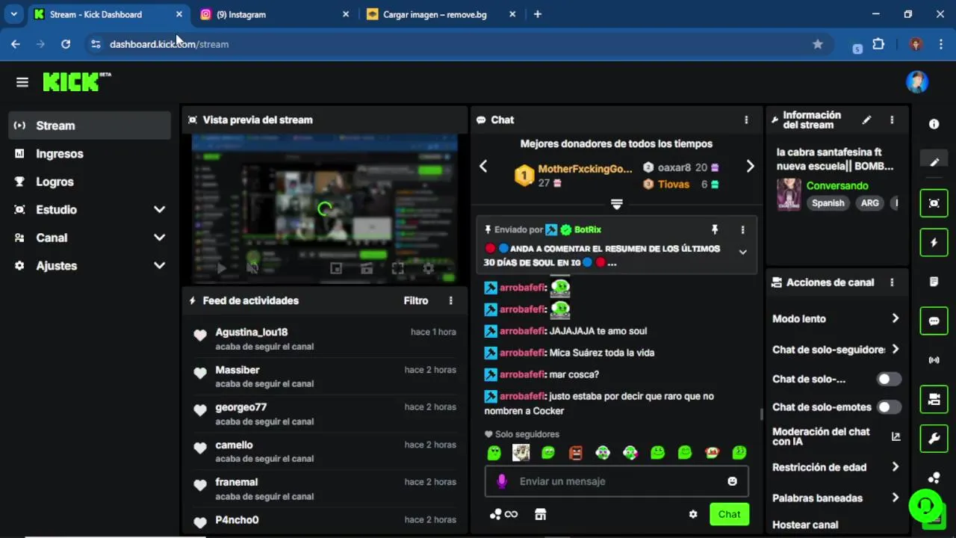Select Logros in the left sidebar
The height and width of the screenshot is (538, 956).
tap(90, 182)
